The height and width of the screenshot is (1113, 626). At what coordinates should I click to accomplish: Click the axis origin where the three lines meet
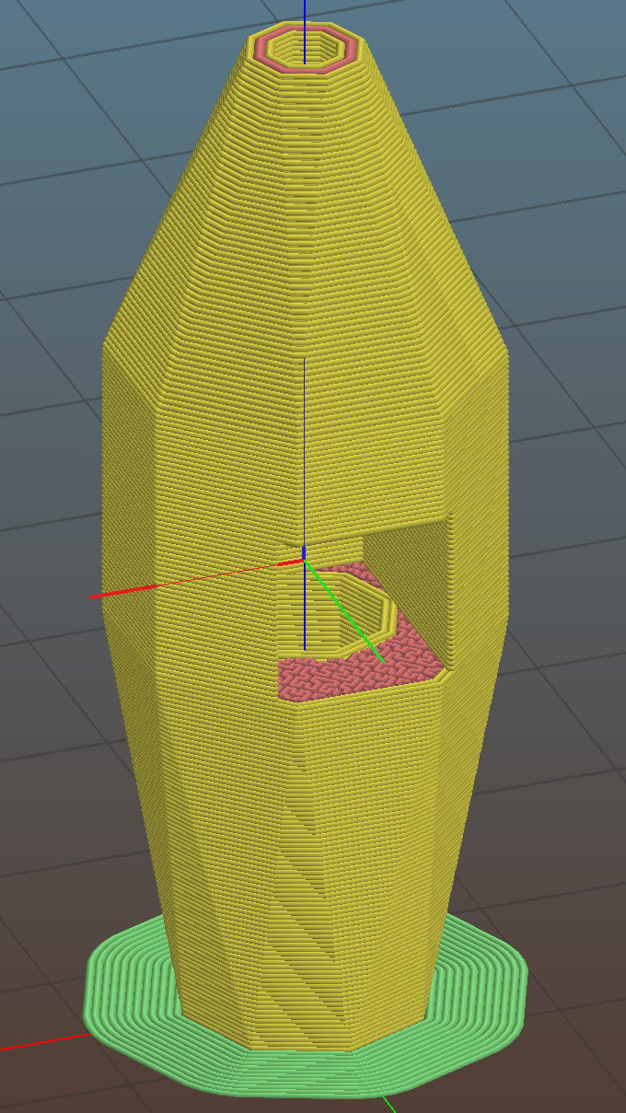[304, 559]
